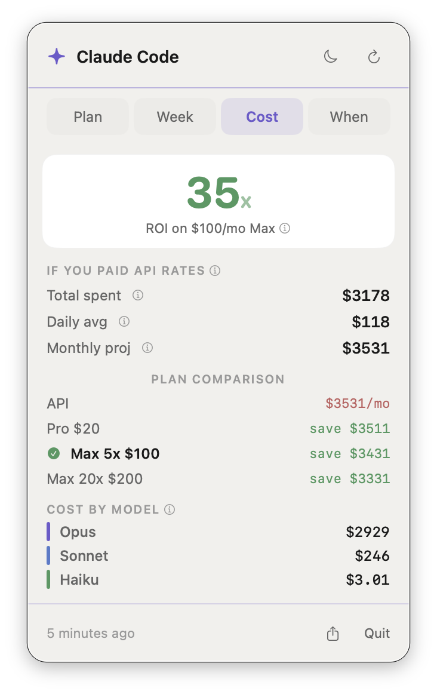The image size is (437, 694).
Task: Click the 5 minutes ago timestamp
Action: tap(90, 633)
